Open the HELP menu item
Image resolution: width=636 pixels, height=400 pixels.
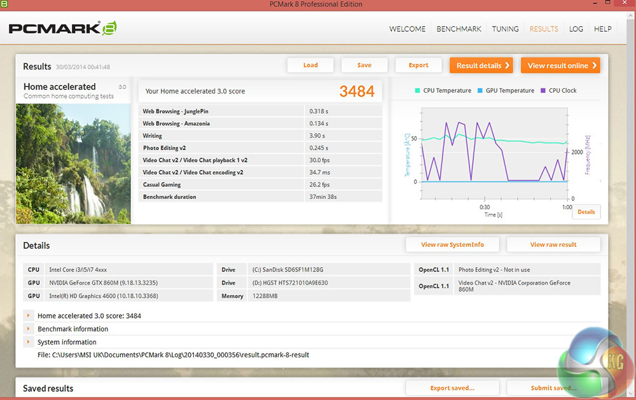point(602,29)
